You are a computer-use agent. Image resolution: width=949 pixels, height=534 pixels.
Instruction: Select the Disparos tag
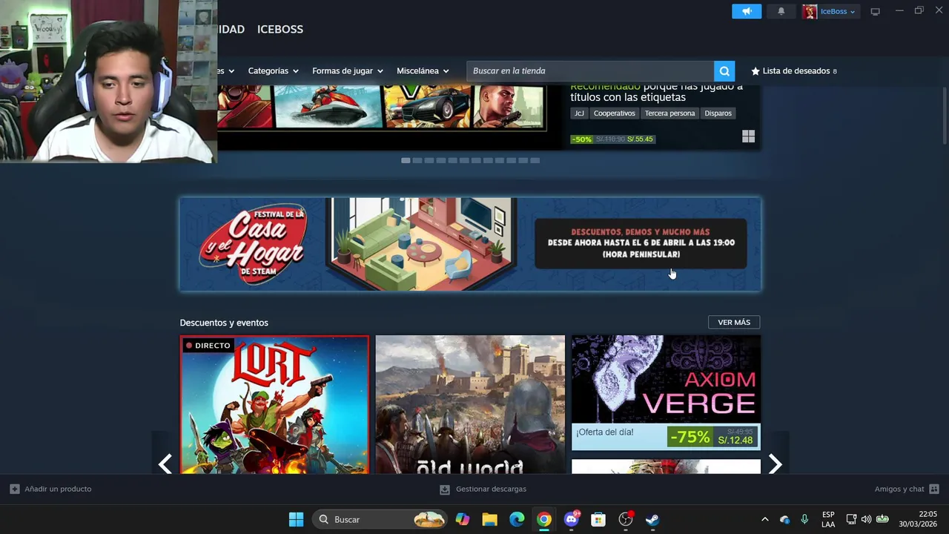pos(718,113)
